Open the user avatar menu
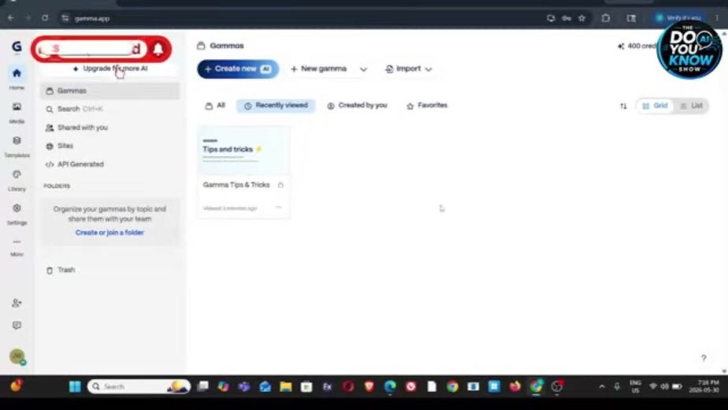This screenshot has width=728, height=410. [x=17, y=356]
